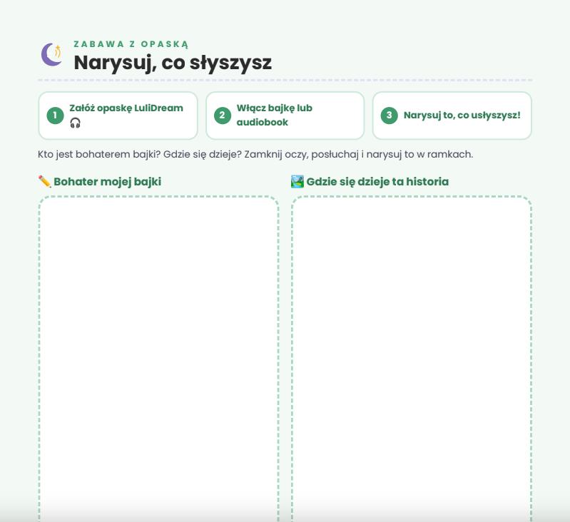Click the landscape emoji beside Gdzie się dzieje
The width and height of the screenshot is (570, 522).
pos(297,181)
